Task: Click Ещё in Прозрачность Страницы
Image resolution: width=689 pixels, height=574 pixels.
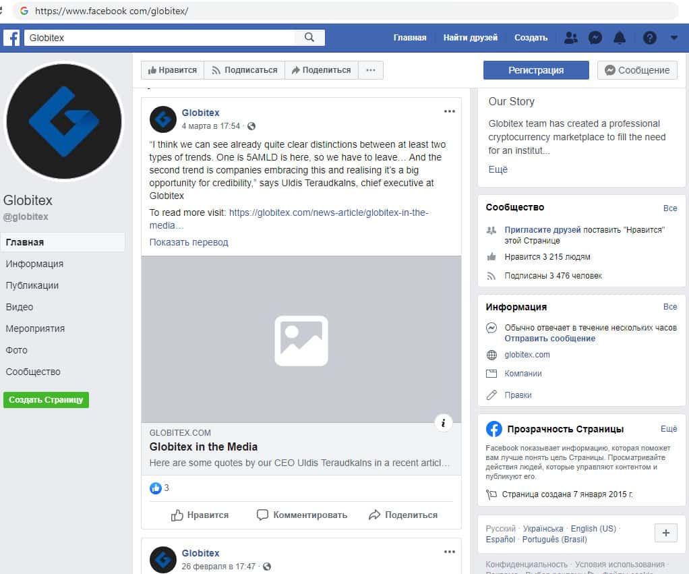Action: 669,428
